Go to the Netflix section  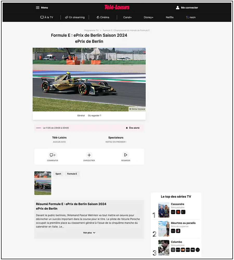coord(170,17)
